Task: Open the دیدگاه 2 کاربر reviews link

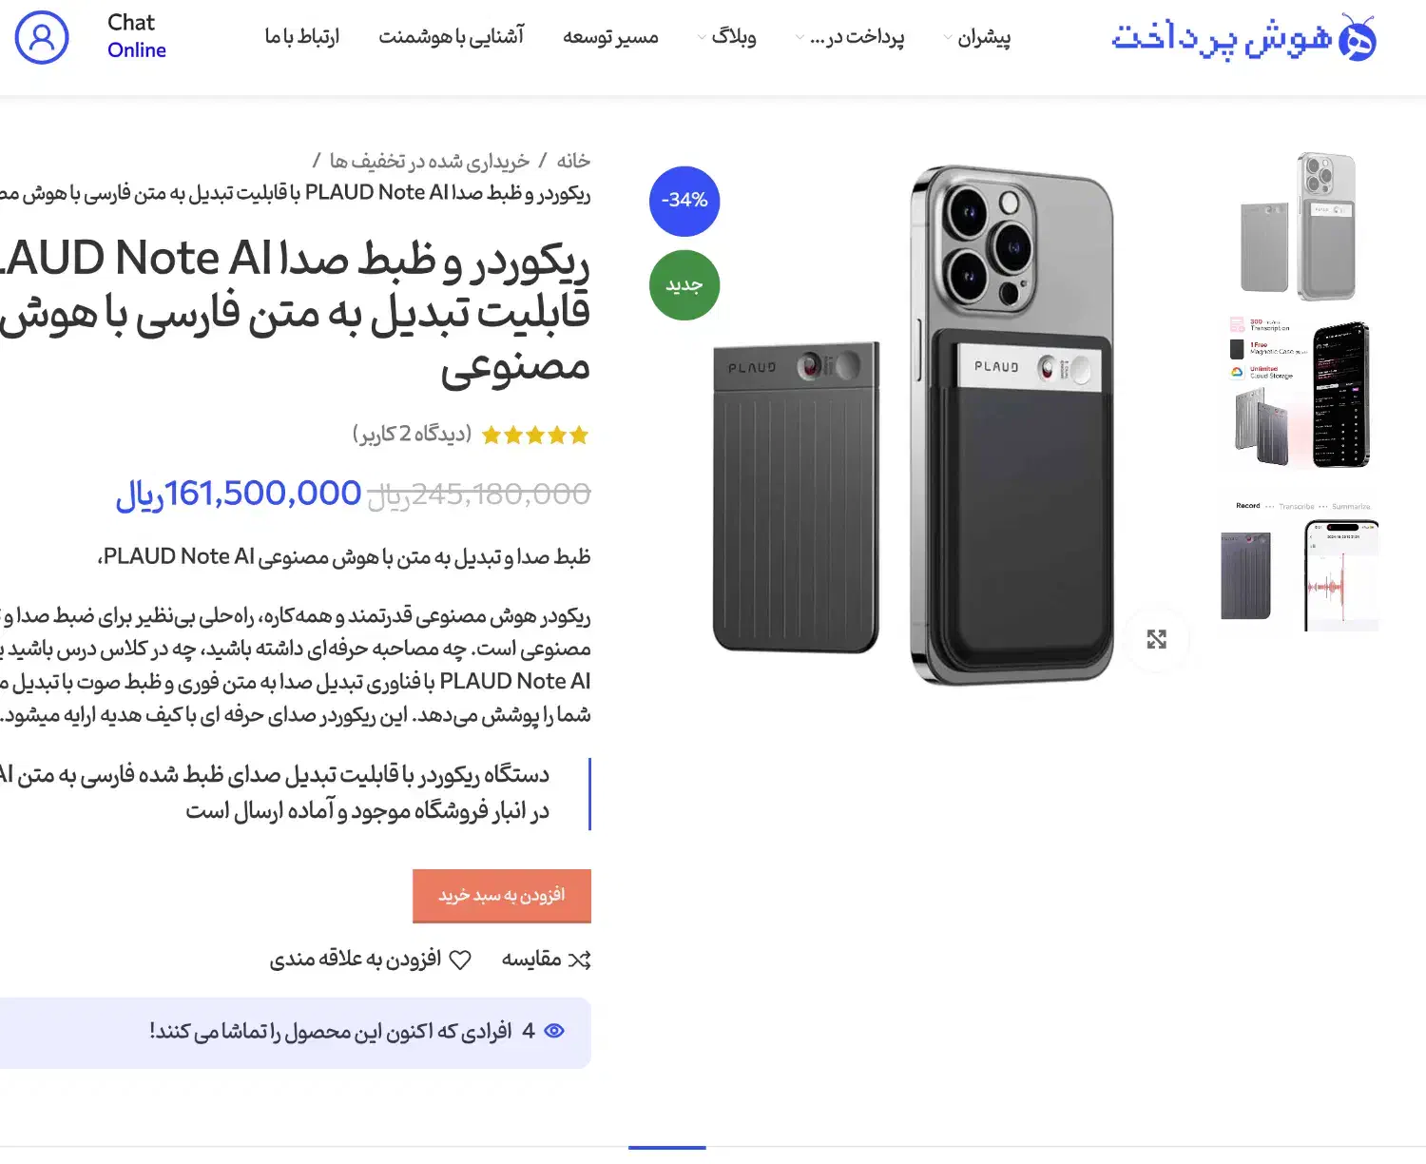Action: (413, 434)
